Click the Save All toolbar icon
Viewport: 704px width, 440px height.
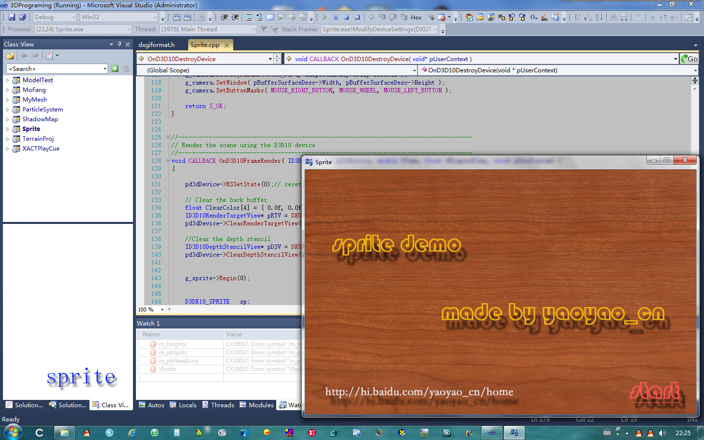(x=22, y=17)
